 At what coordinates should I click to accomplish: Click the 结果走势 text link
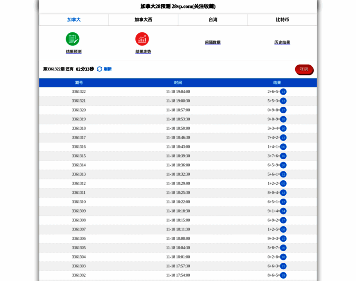[143, 52]
